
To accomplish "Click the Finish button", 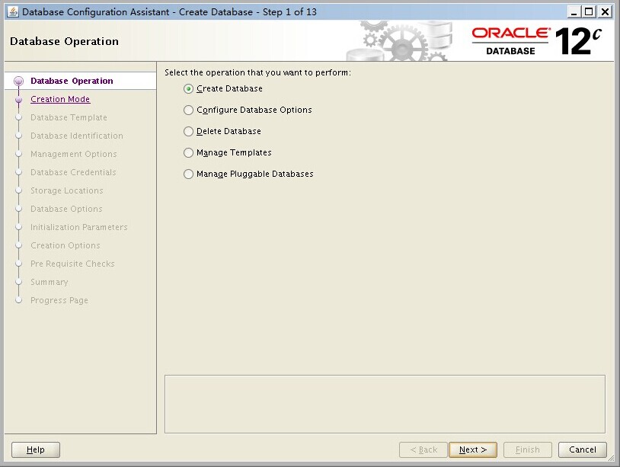I will [527, 449].
